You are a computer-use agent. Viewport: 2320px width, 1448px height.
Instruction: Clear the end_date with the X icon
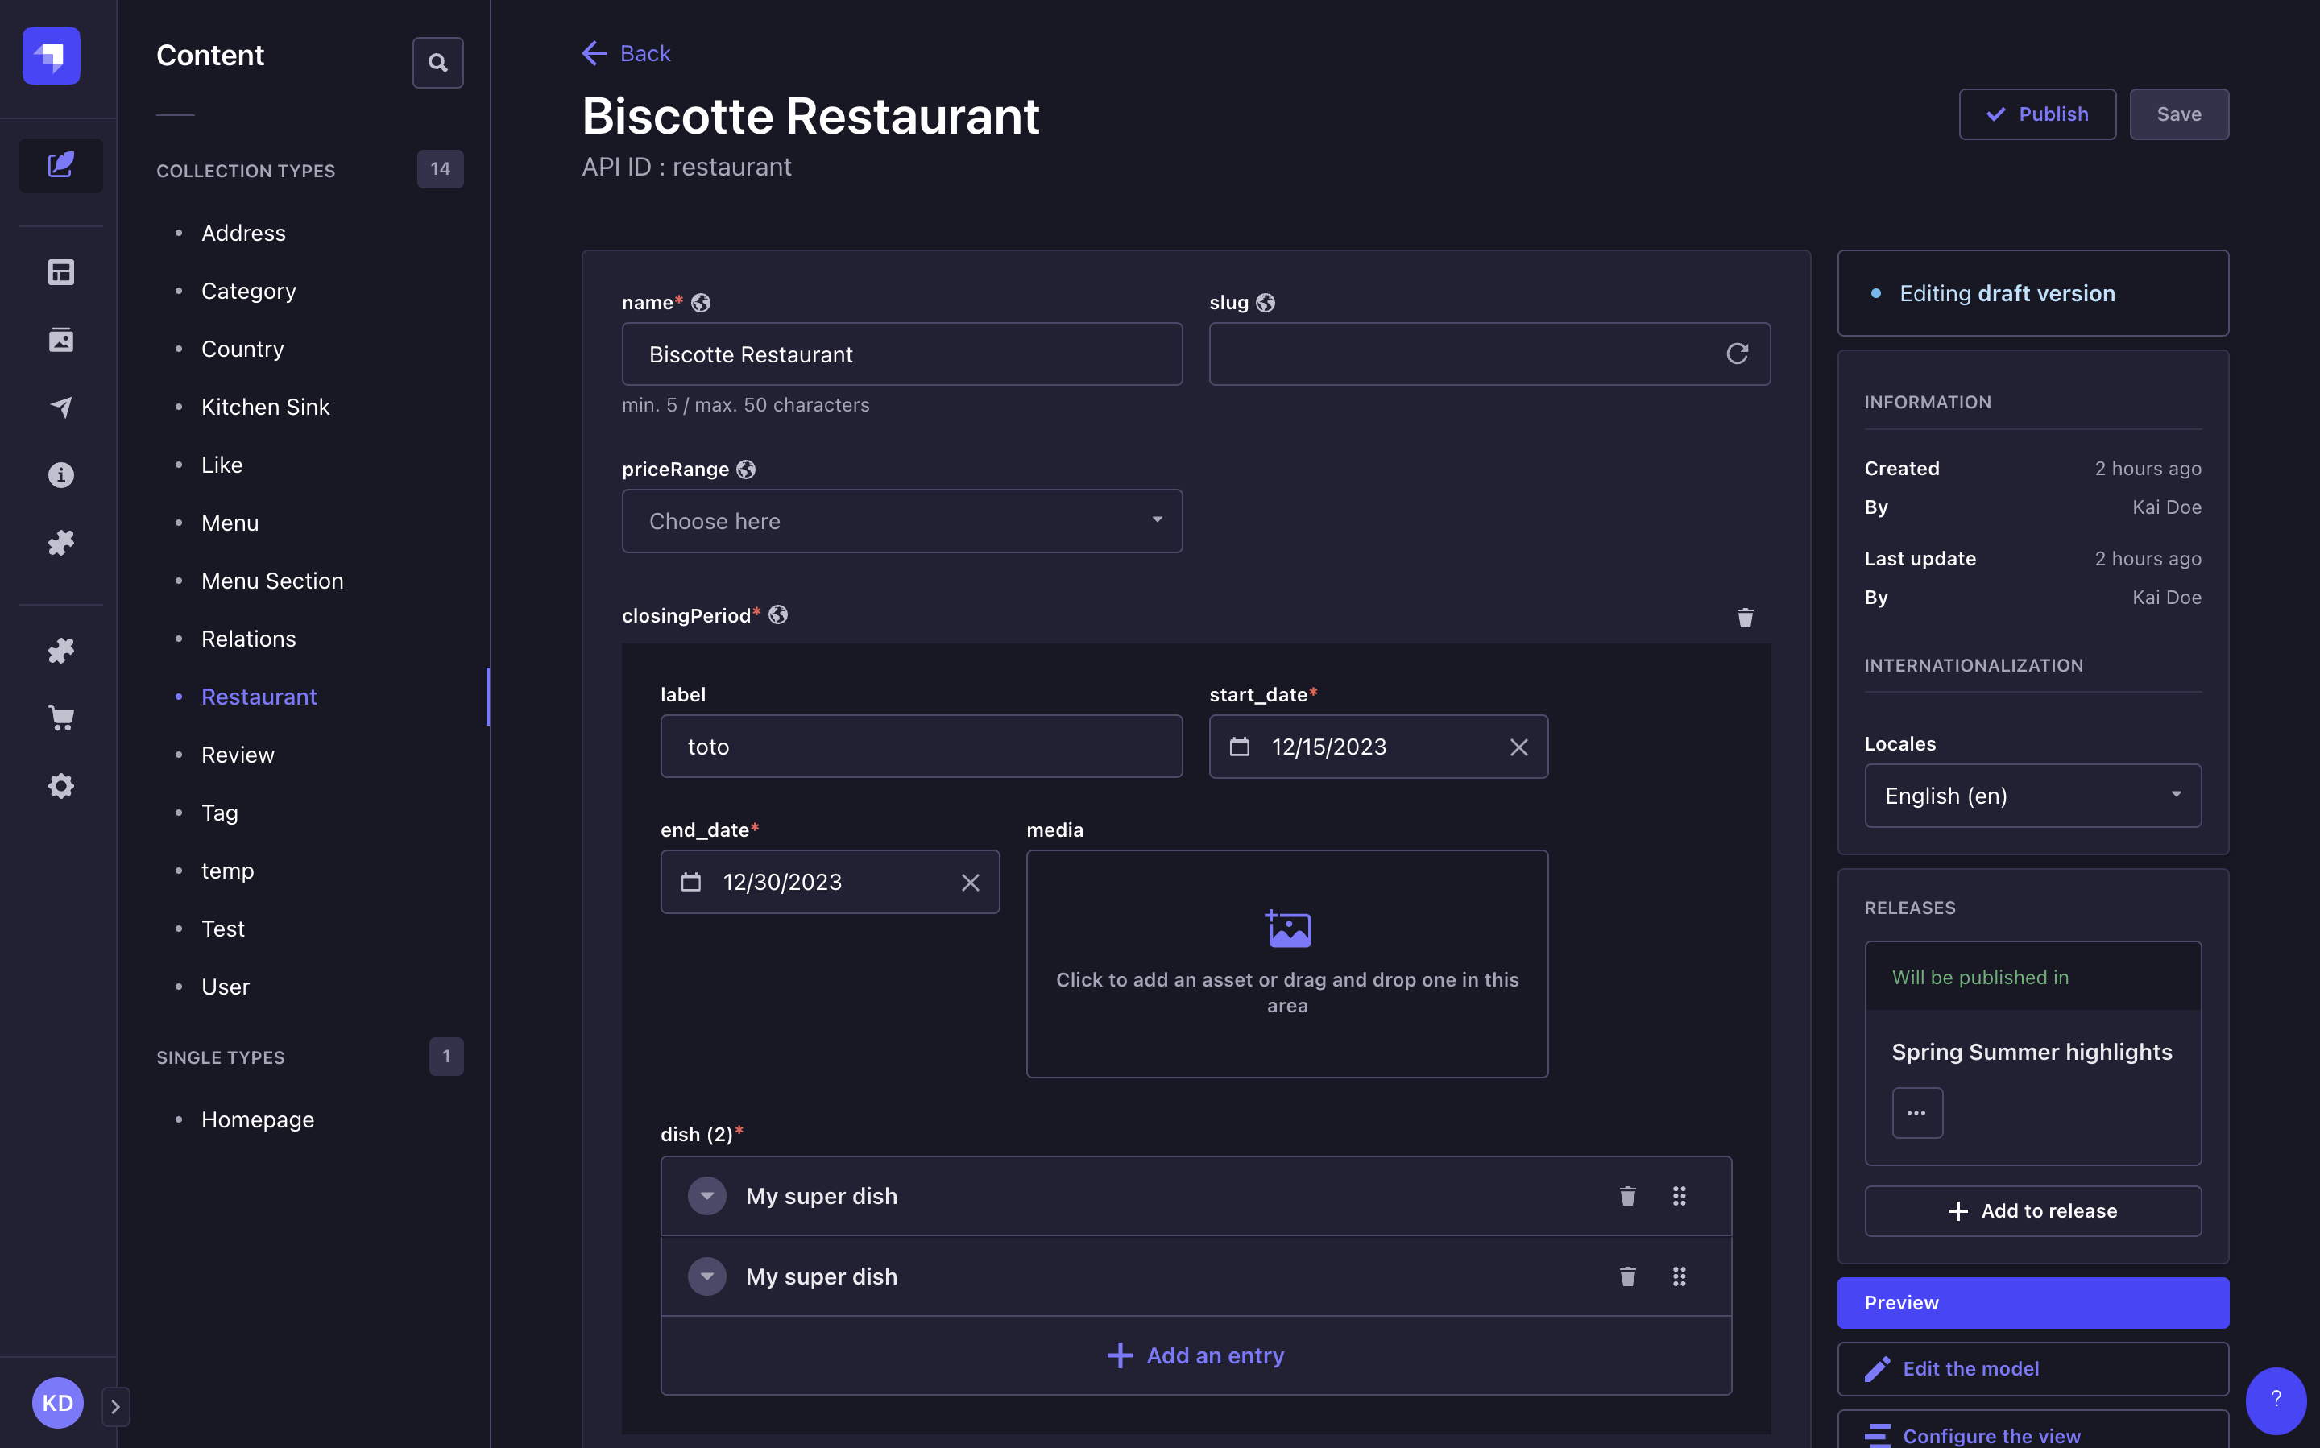click(971, 882)
